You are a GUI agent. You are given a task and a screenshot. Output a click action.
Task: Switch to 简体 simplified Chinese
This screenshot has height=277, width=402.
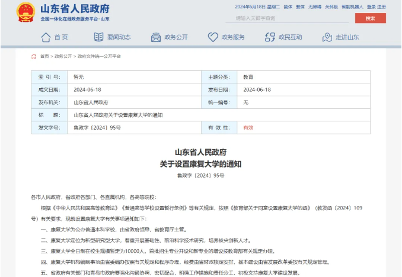[x=288, y=7]
